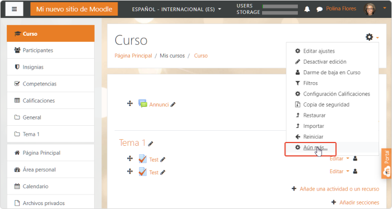
Task: Expand the Español - Internacional language dropdown
Action: (x=176, y=9)
